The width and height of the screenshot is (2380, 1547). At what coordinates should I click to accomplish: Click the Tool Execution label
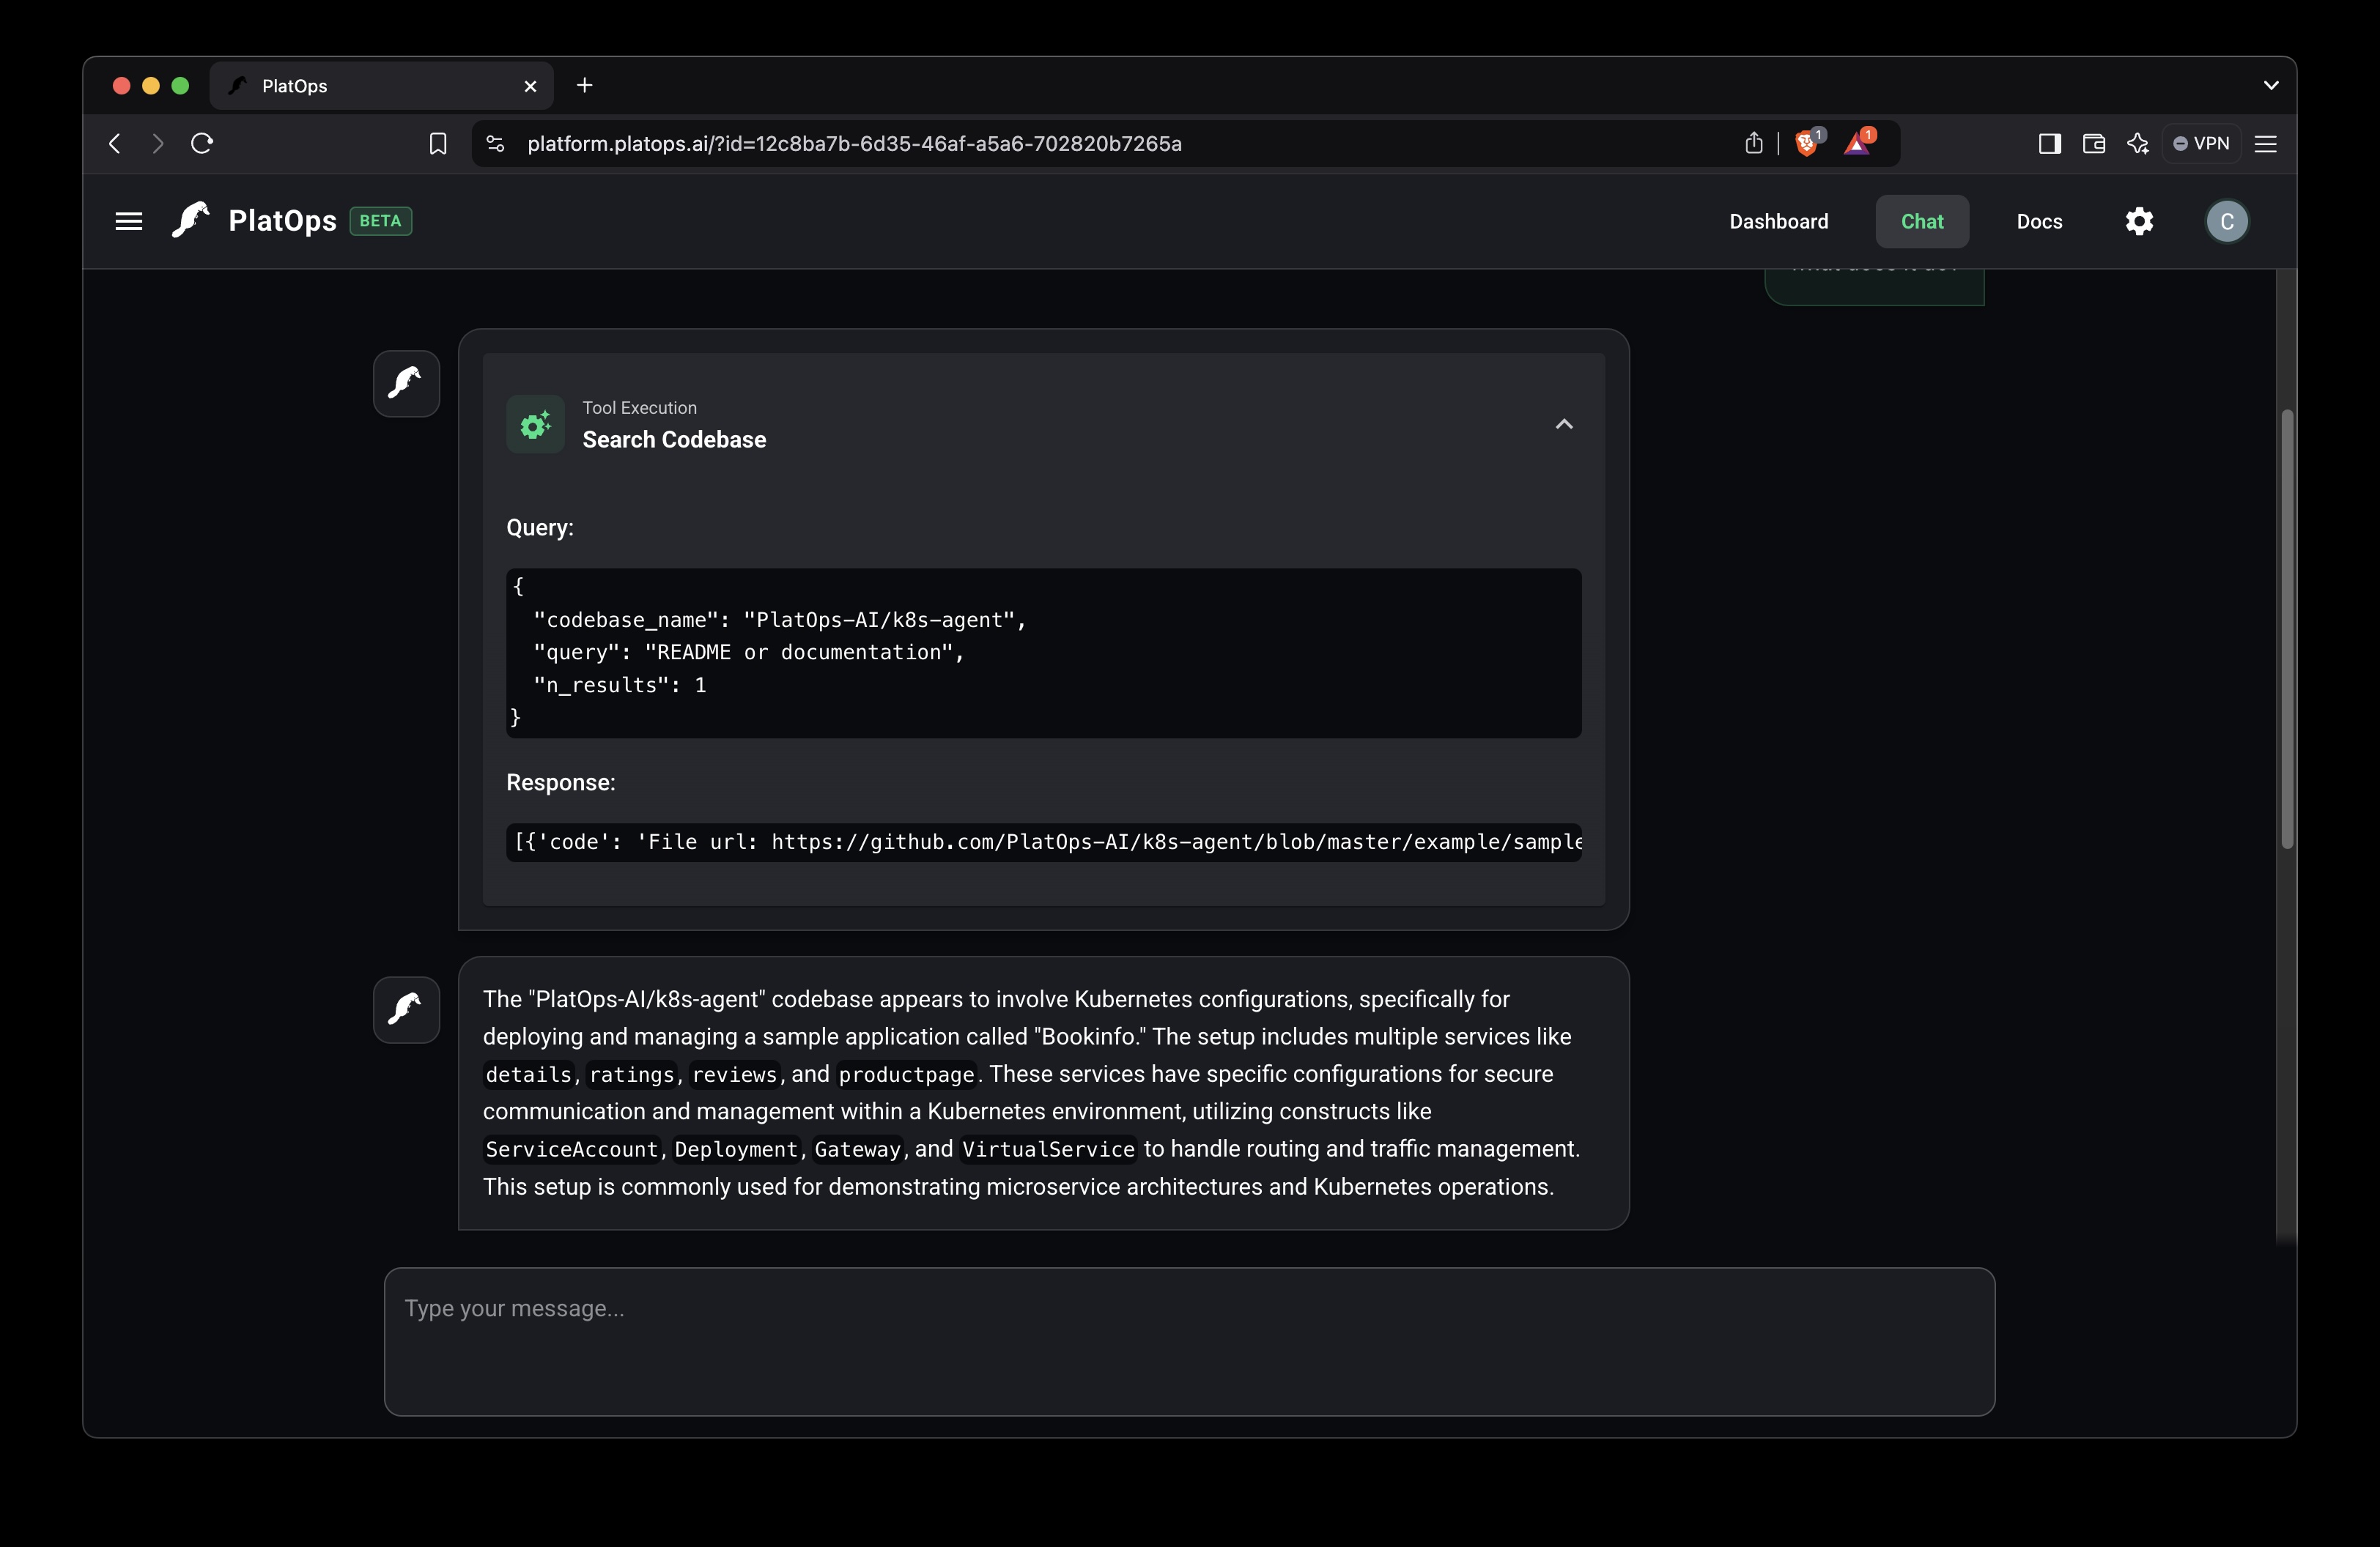pyautogui.click(x=639, y=408)
